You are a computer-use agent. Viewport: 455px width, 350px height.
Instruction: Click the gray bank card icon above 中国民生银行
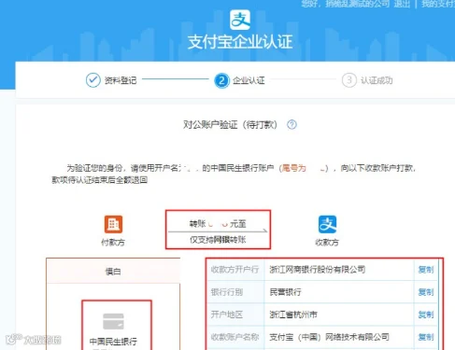pos(113,321)
